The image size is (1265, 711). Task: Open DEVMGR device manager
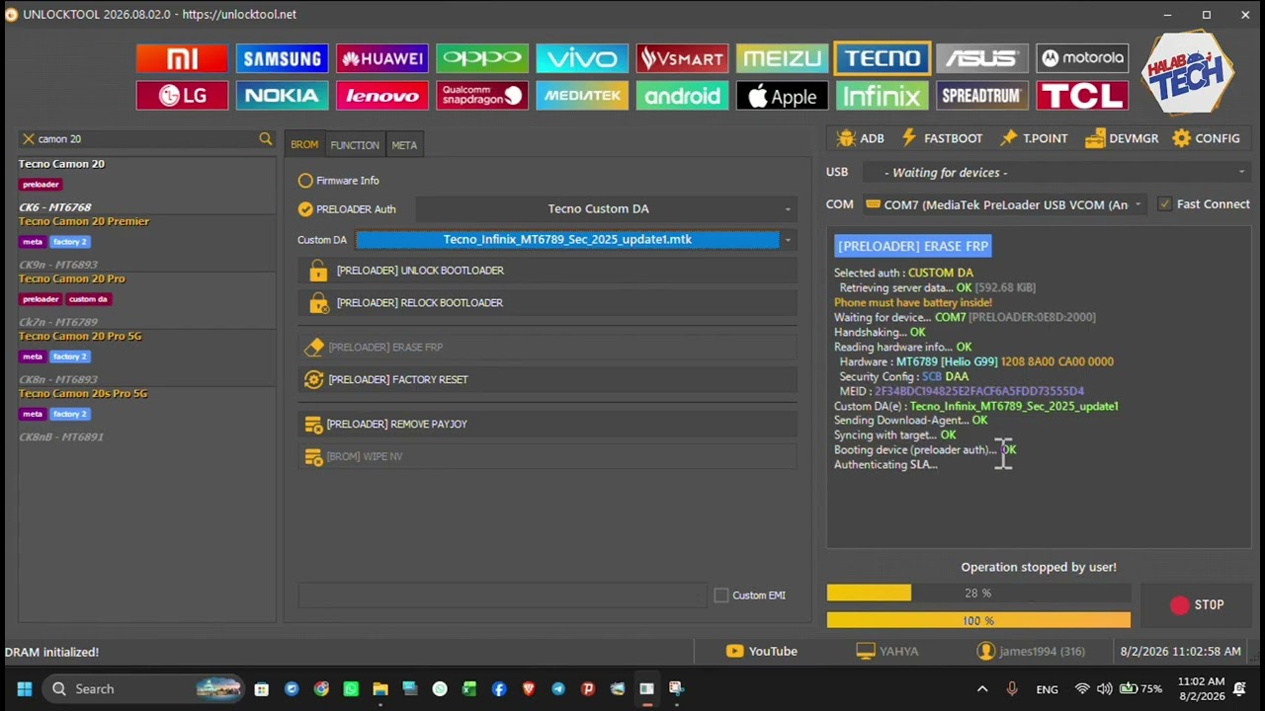click(x=1121, y=139)
